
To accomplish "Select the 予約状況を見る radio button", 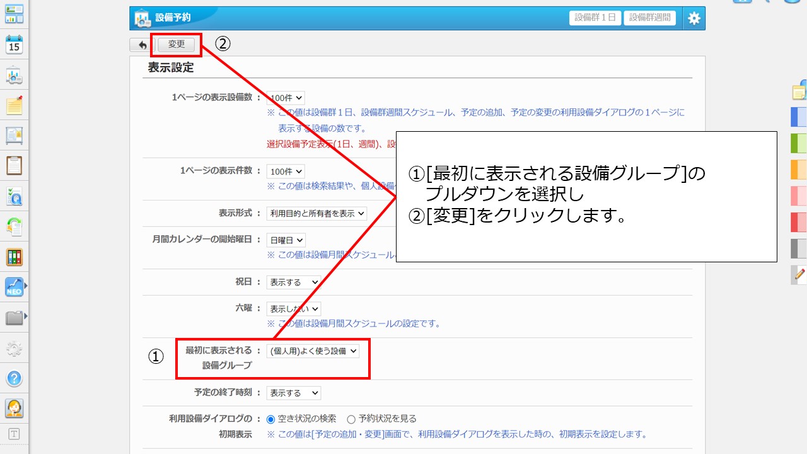I will 351,419.
